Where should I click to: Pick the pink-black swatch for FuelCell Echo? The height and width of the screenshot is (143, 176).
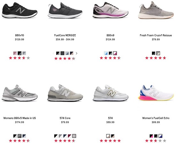(x=151, y=136)
